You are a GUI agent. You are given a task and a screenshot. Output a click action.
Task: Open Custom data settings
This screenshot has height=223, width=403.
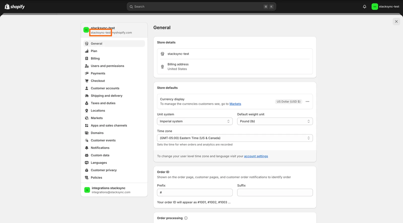tap(114, 155)
